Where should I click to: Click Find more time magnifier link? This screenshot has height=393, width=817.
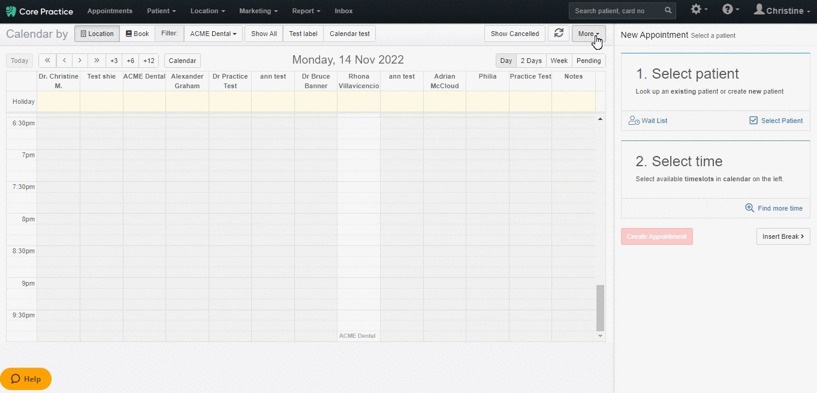tap(773, 208)
